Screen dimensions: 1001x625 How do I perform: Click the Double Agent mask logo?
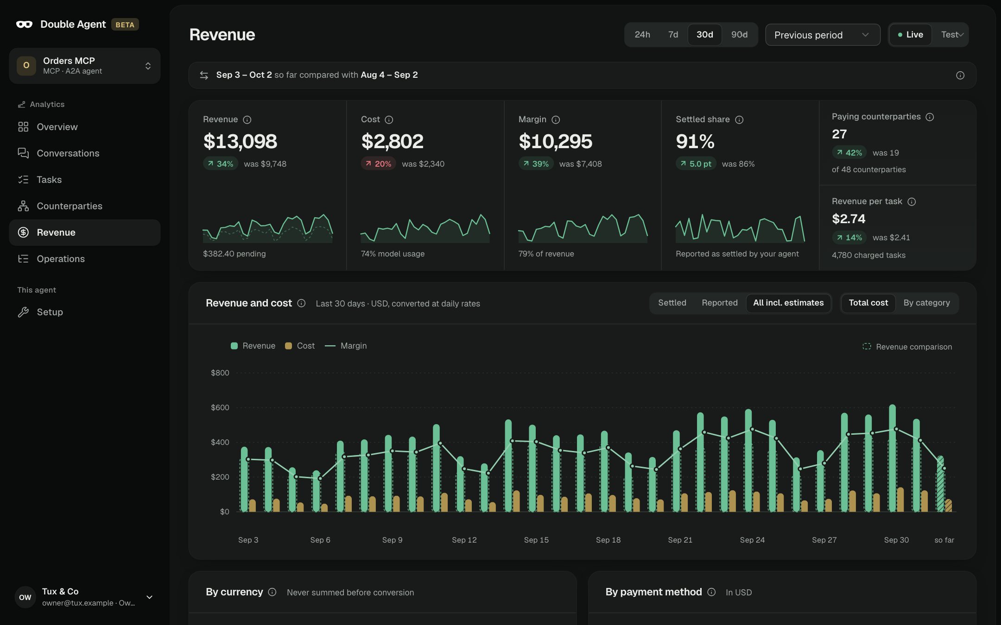point(24,25)
